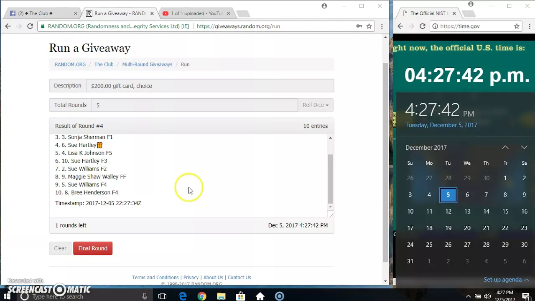Click the results list scrollbar thumb
Viewport: 535px width, 301px height.
[330, 179]
